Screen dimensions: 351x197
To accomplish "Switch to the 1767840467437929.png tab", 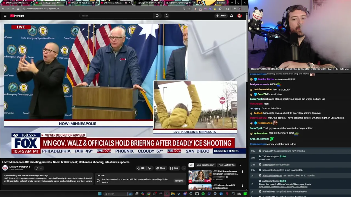I will point(180,3).
